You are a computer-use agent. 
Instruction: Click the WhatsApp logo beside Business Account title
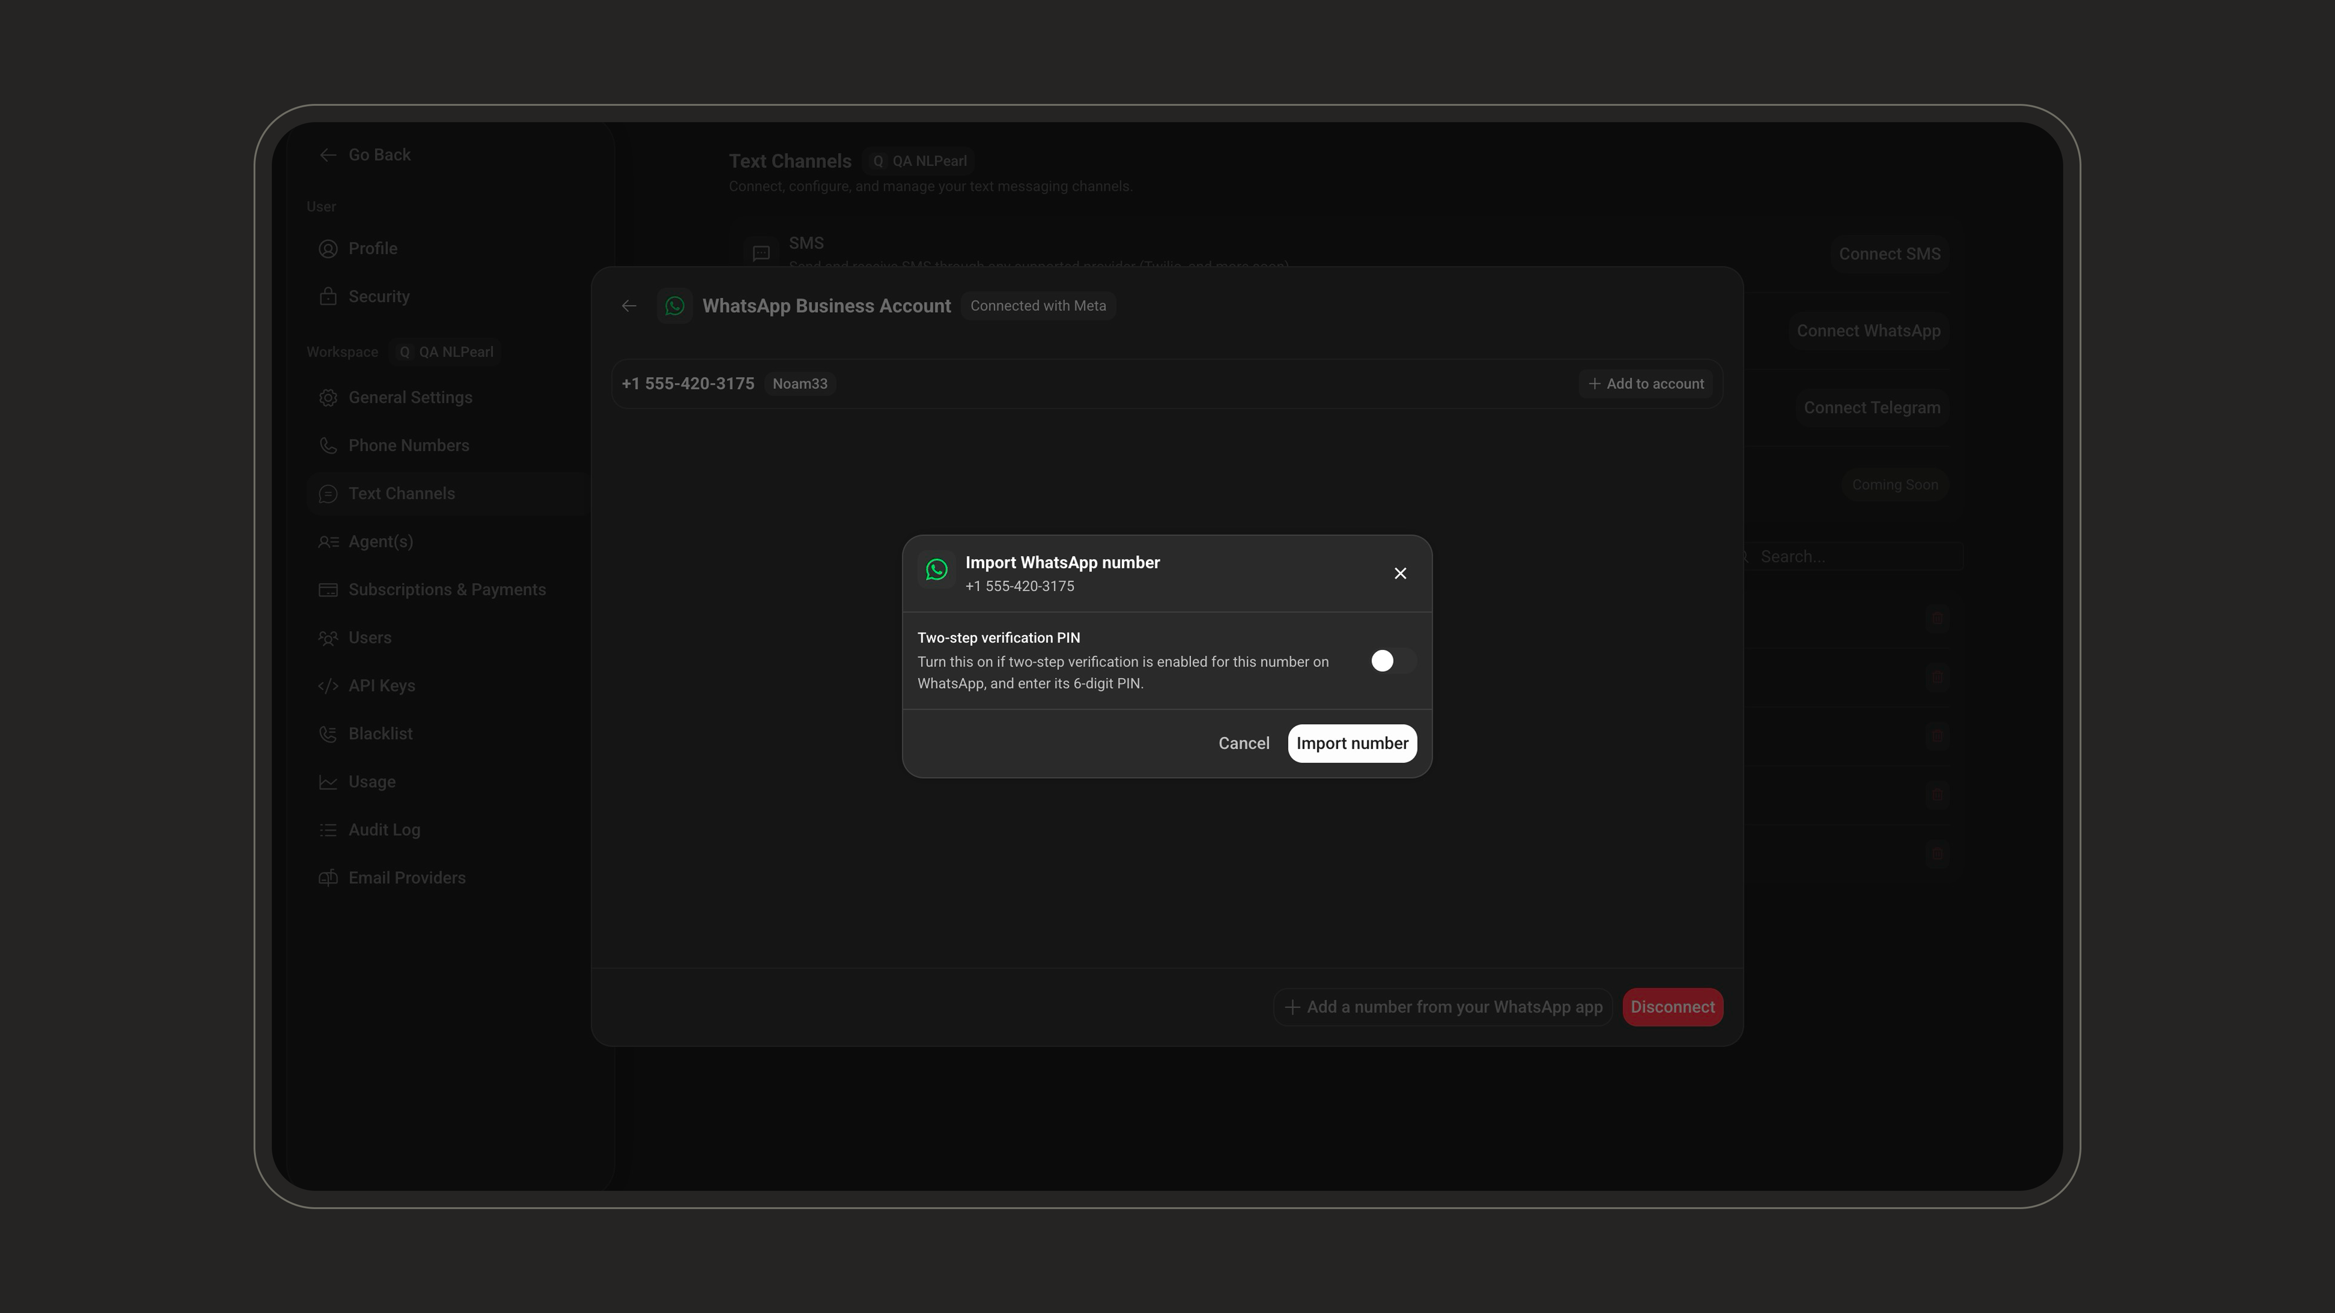(x=675, y=306)
